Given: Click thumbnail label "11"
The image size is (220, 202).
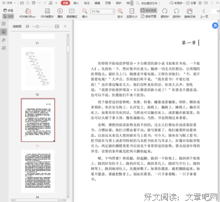Looking at the screenshot, I should click(x=37, y=43).
